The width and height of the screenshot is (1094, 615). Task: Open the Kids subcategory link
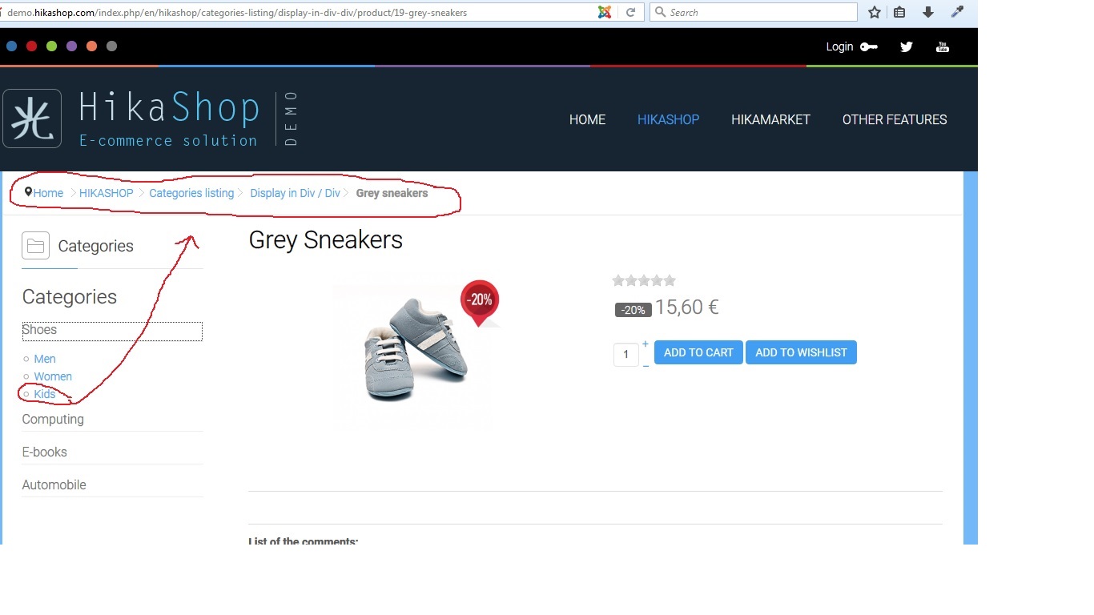(45, 394)
